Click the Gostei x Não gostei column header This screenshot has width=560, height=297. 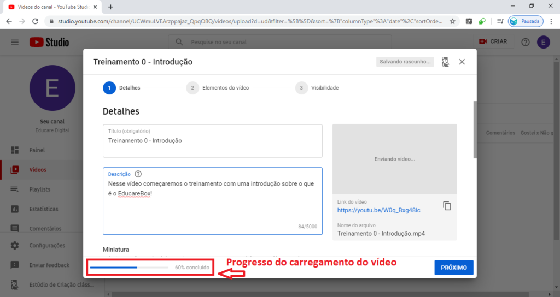point(537,133)
